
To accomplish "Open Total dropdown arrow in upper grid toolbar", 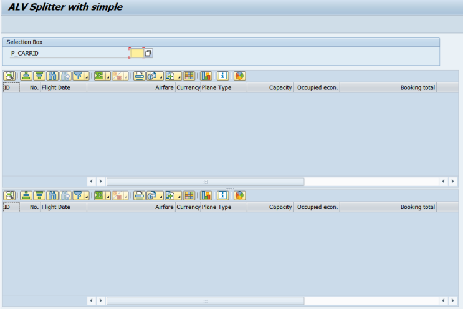I will pyautogui.click(x=108, y=76).
